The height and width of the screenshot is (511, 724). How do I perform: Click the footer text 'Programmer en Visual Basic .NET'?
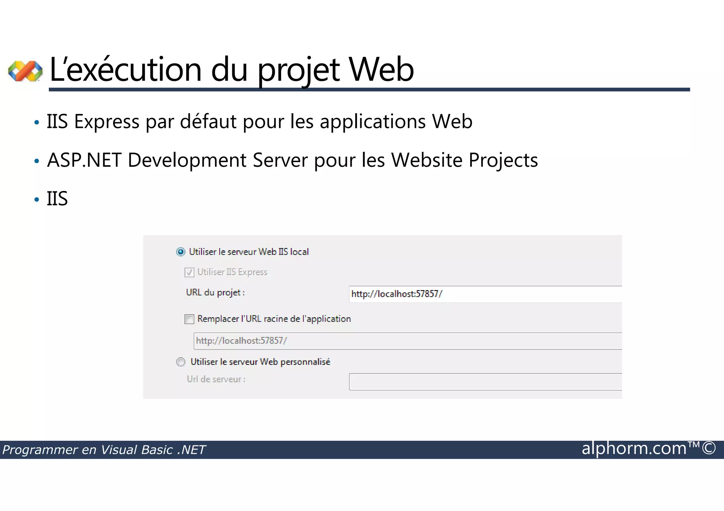(104, 450)
